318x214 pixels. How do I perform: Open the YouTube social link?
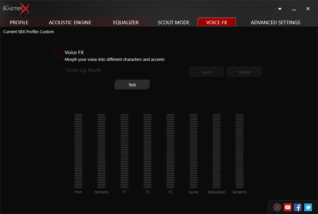click(288, 207)
